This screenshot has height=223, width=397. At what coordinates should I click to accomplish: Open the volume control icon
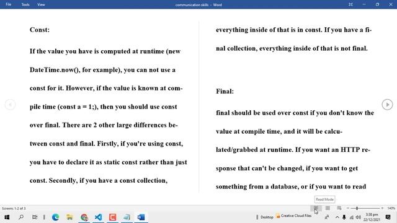tap(359, 217)
